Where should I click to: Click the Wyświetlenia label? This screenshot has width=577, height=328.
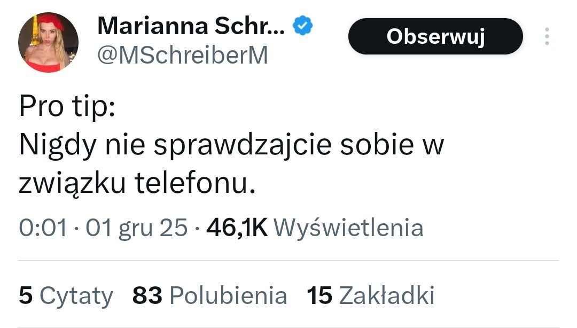pos(348,228)
